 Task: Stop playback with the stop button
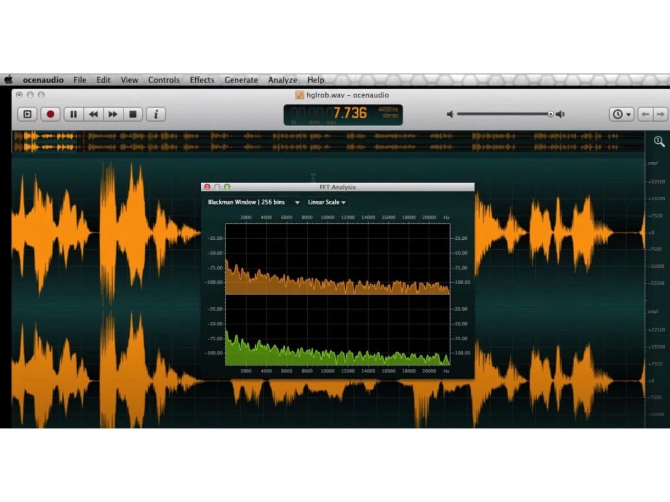[x=133, y=114]
